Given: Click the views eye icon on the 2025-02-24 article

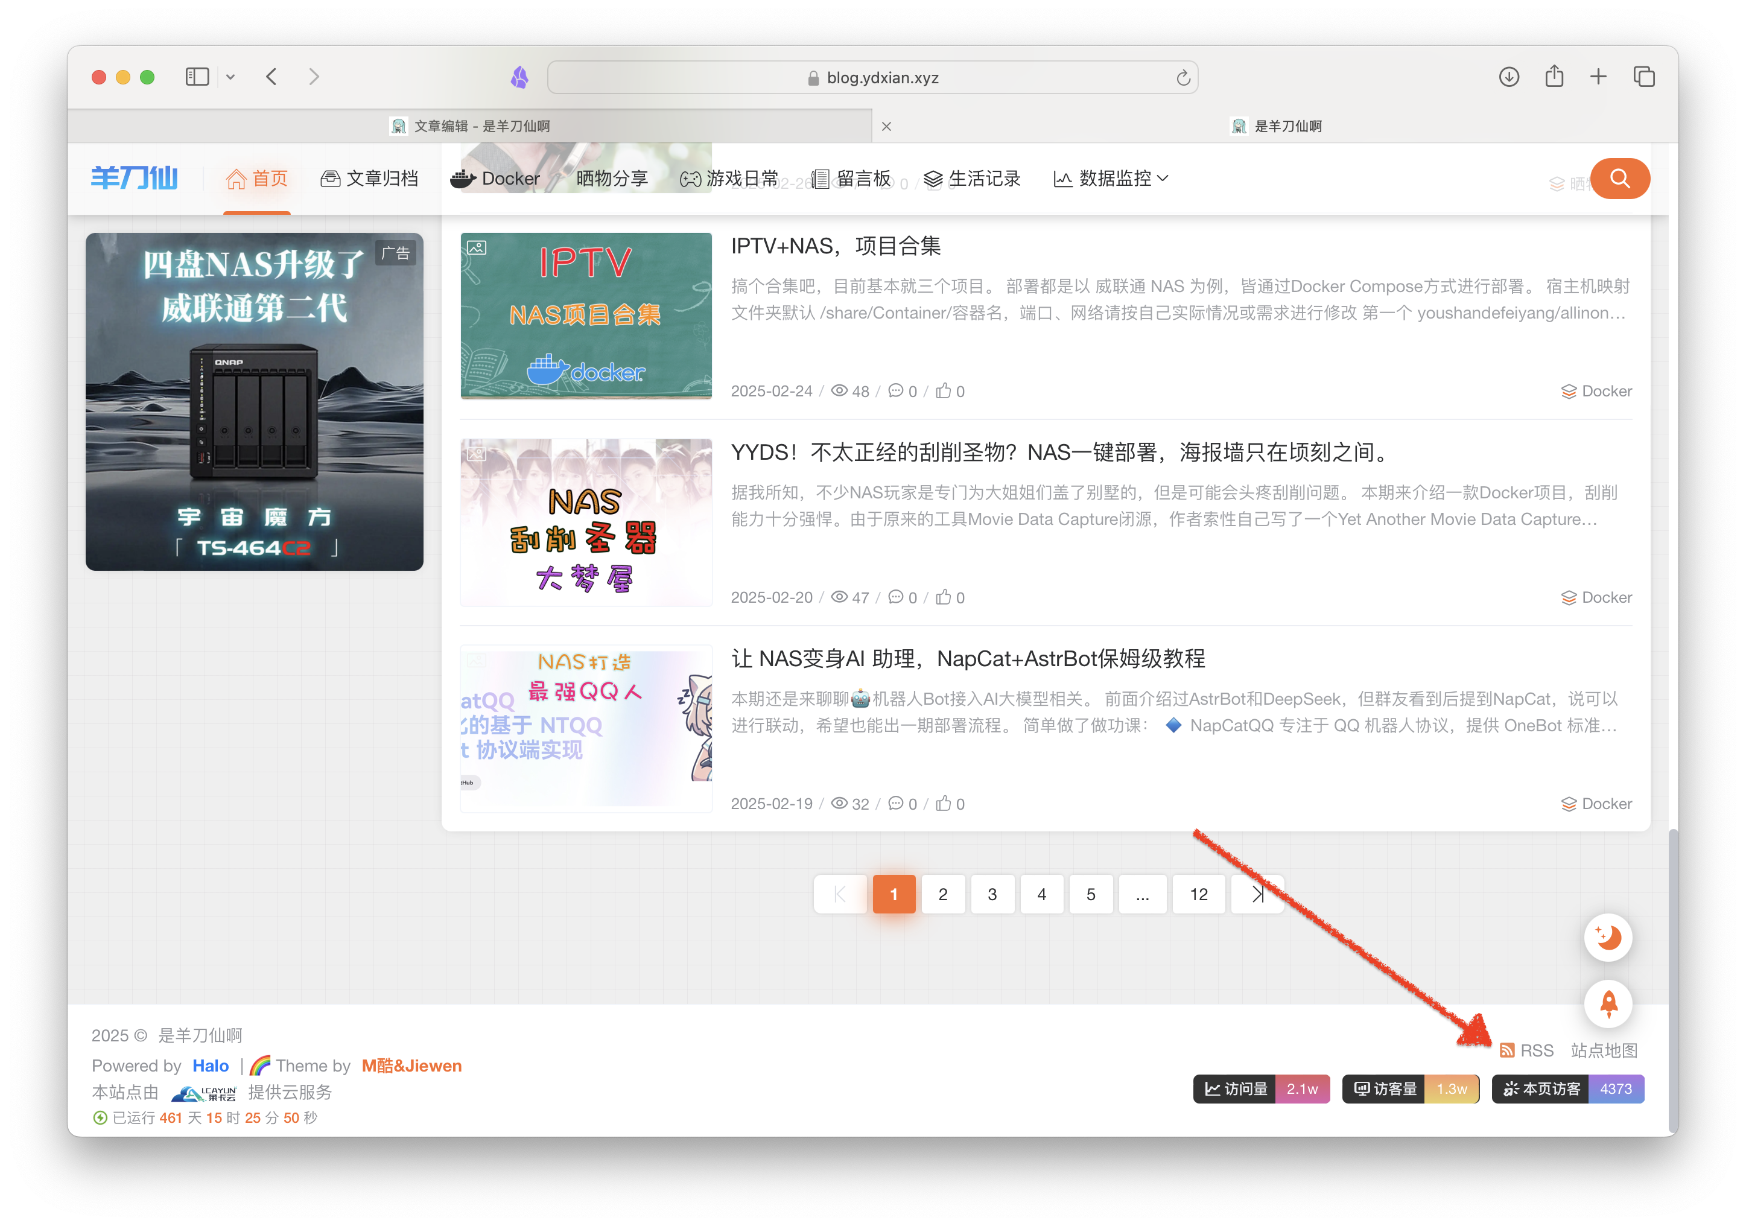Looking at the screenshot, I should point(839,391).
